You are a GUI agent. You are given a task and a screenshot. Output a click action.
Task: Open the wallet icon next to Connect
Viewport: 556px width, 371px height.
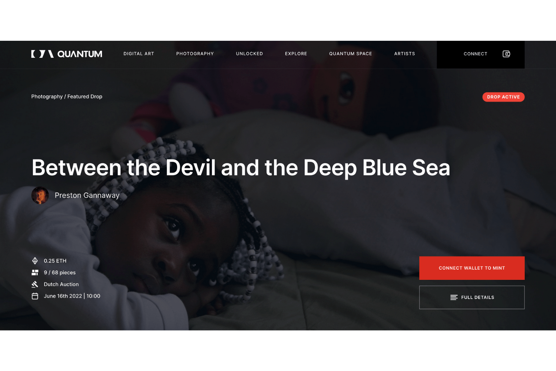[x=506, y=54]
